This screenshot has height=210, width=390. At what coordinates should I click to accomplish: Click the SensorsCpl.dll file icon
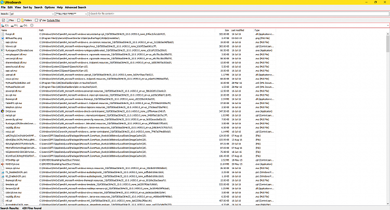3,188
